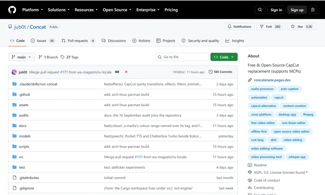This screenshot has height=195, width=325.
Task: Open the jub0t owner link
Action: click(x=20, y=27)
